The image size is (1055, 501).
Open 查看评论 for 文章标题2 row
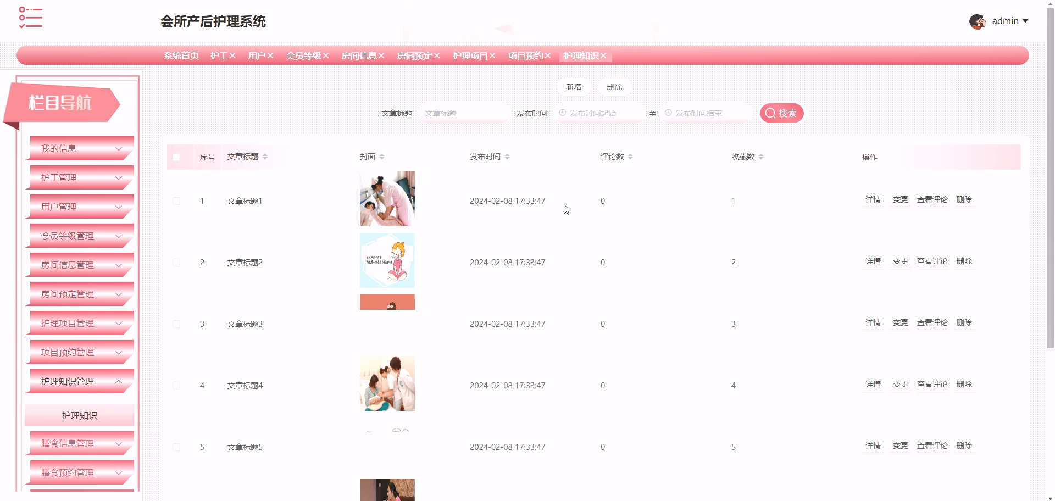[932, 261]
